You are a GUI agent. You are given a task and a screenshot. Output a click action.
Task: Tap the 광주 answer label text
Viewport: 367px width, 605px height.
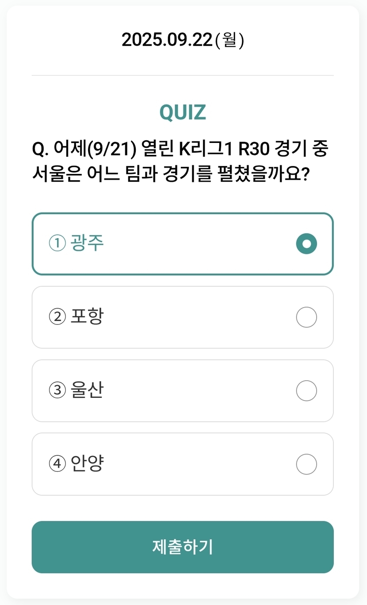87,243
